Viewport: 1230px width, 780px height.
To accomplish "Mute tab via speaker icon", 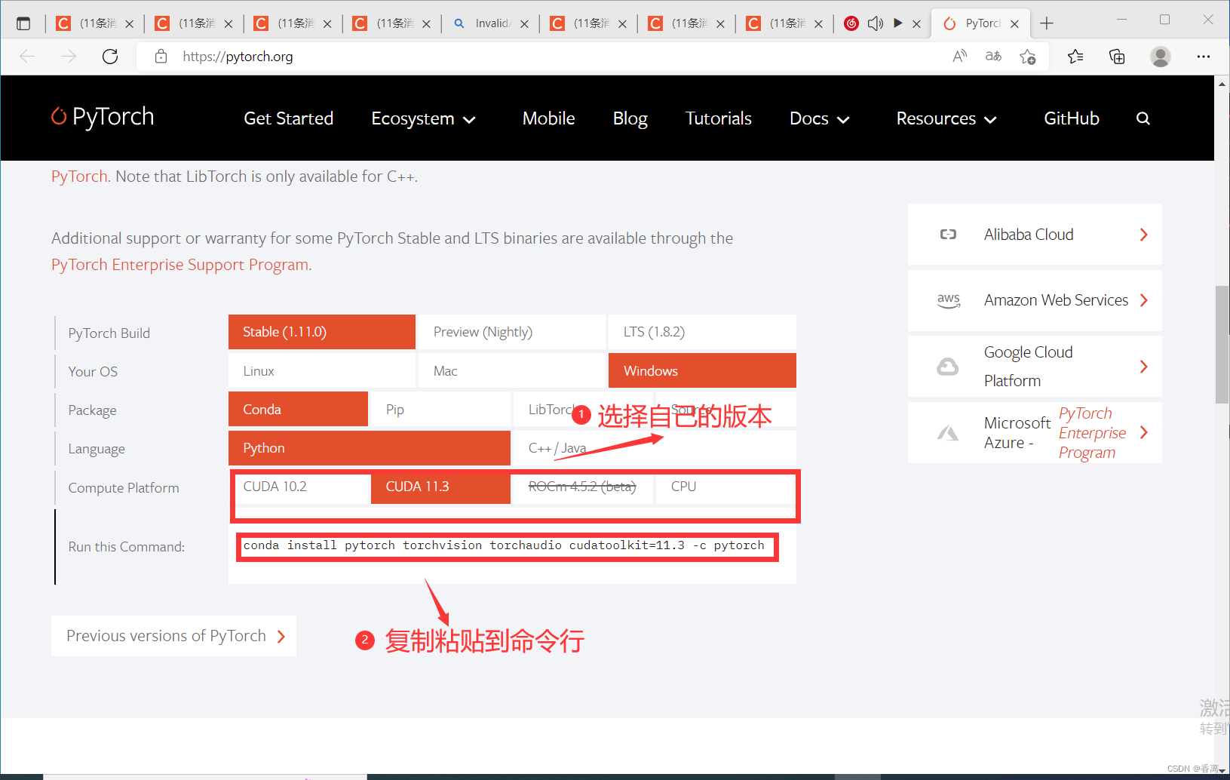I will pos(875,23).
